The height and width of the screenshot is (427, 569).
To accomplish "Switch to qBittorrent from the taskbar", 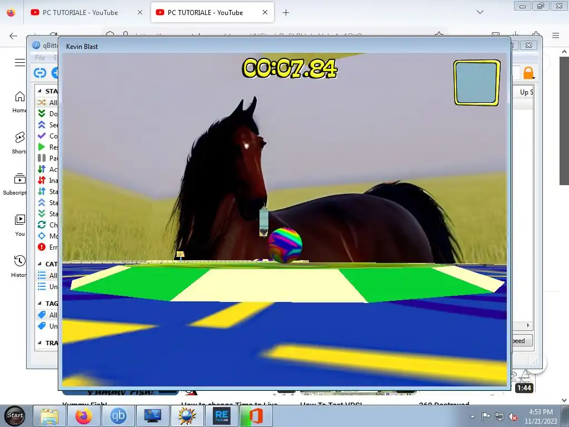I will (x=118, y=416).
